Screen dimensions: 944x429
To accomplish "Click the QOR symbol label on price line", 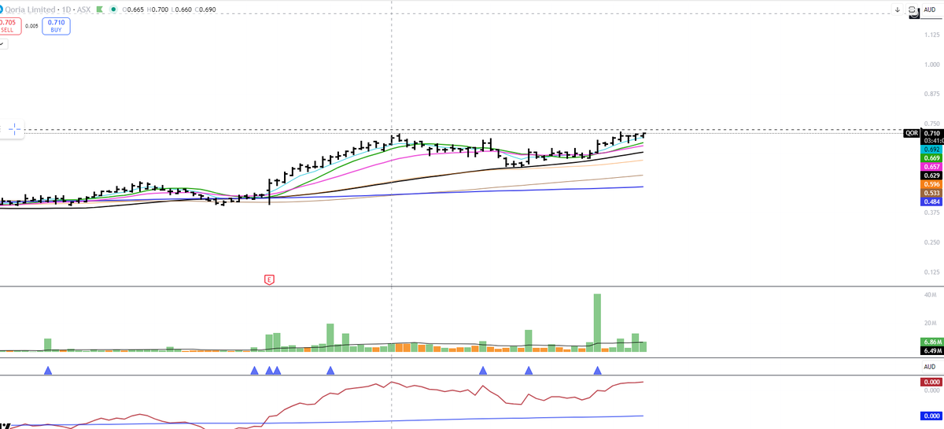I will 911,134.
